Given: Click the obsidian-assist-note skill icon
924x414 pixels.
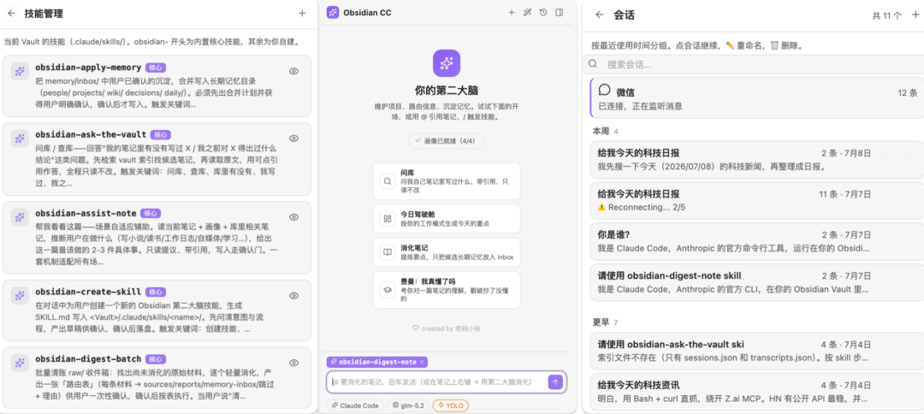Looking at the screenshot, I should click(x=20, y=217).
